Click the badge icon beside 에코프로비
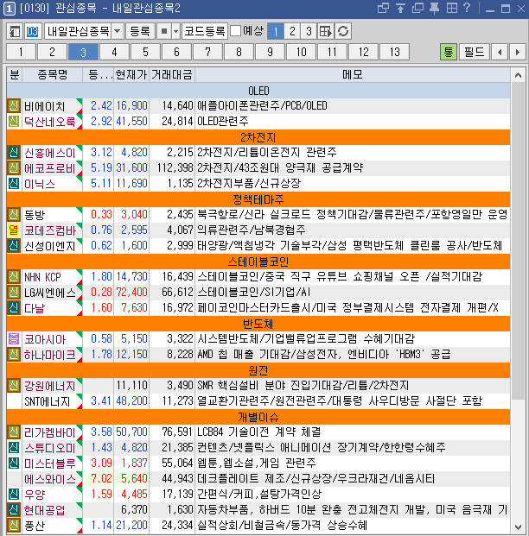 (x=14, y=167)
